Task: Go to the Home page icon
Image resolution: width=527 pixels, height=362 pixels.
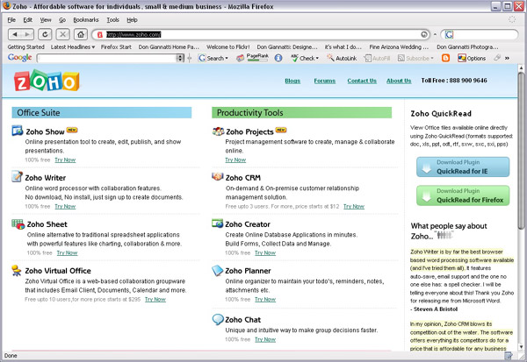Action: click(x=81, y=34)
